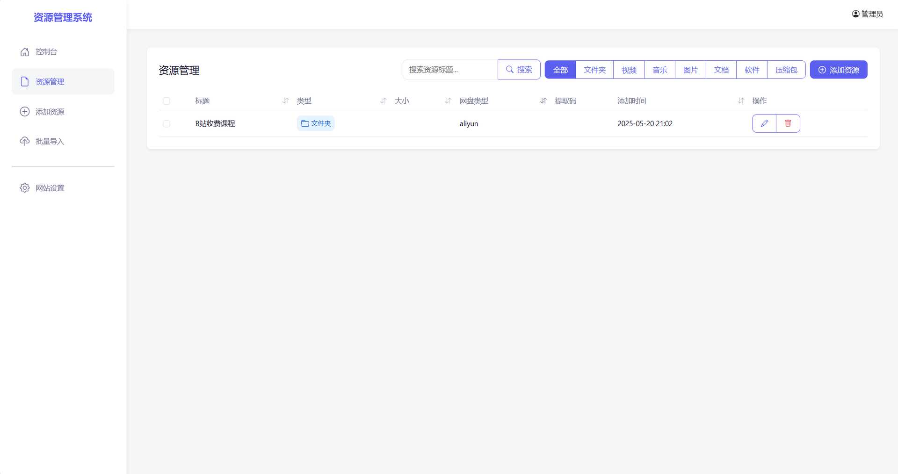
Task: Click the 文件夹 type tag in row
Action: pyautogui.click(x=316, y=123)
